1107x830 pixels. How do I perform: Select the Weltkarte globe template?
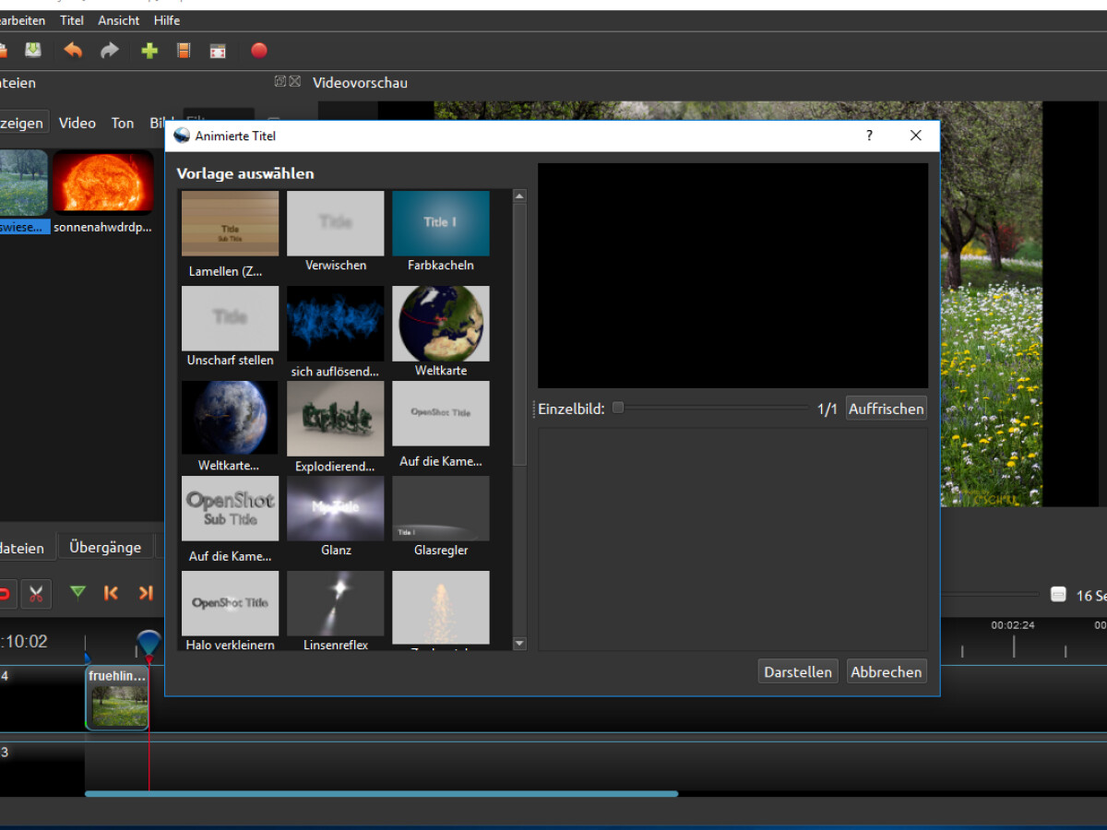click(441, 325)
